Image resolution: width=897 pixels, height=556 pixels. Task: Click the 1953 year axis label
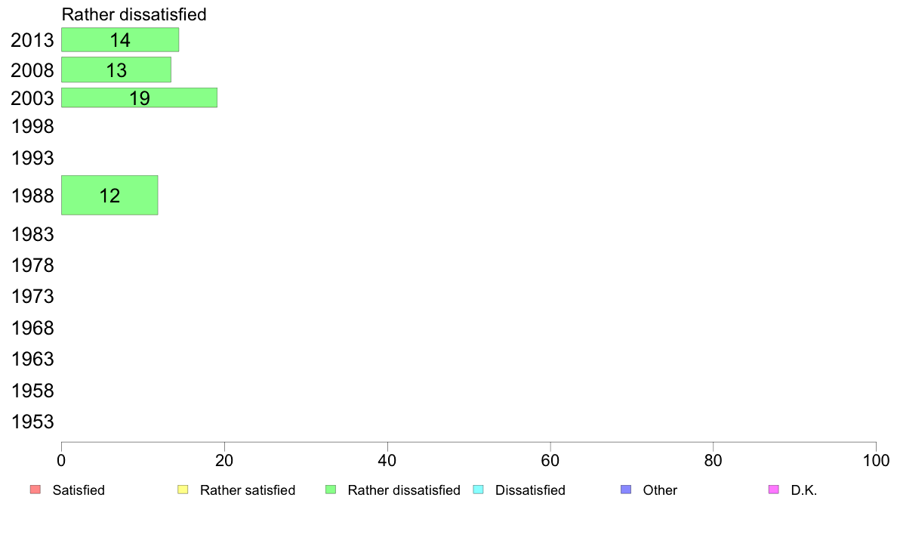click(x=32, y=422)
